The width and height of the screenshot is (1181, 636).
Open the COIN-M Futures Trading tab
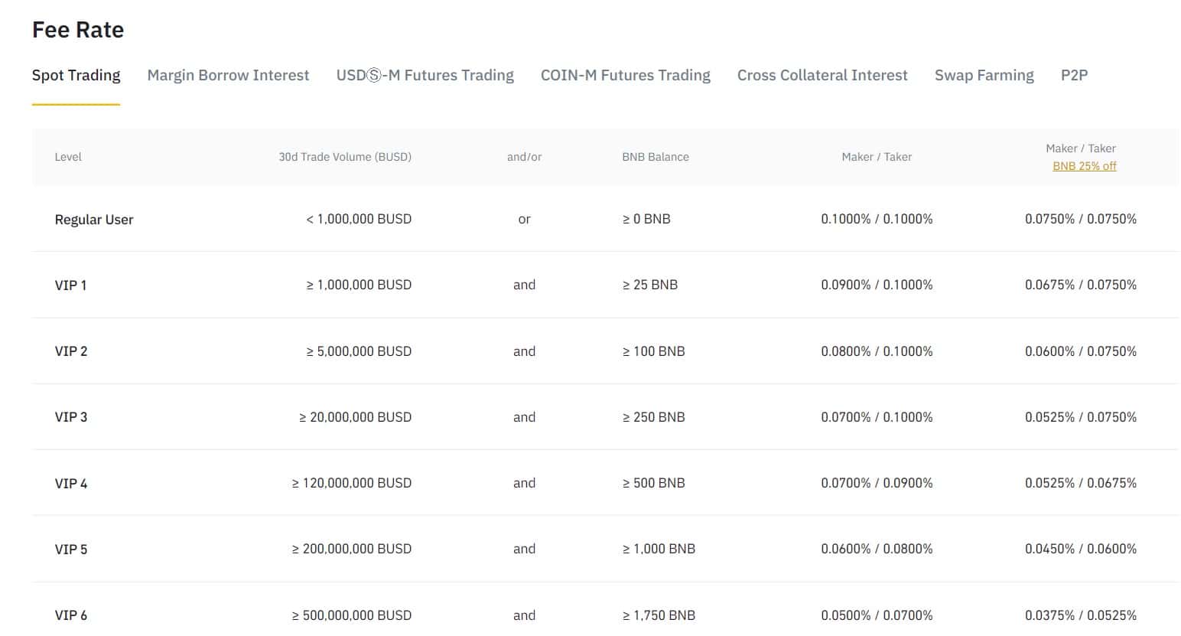click(625, 75)
